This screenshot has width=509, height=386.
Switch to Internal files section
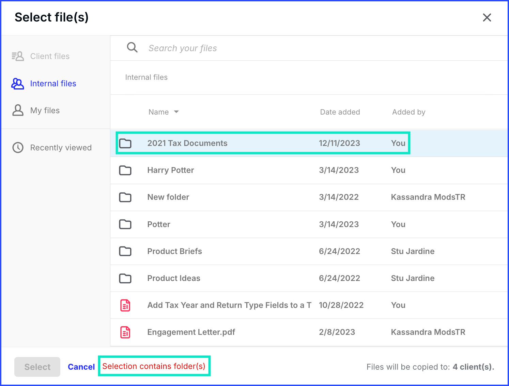click(x=53, y=84)
